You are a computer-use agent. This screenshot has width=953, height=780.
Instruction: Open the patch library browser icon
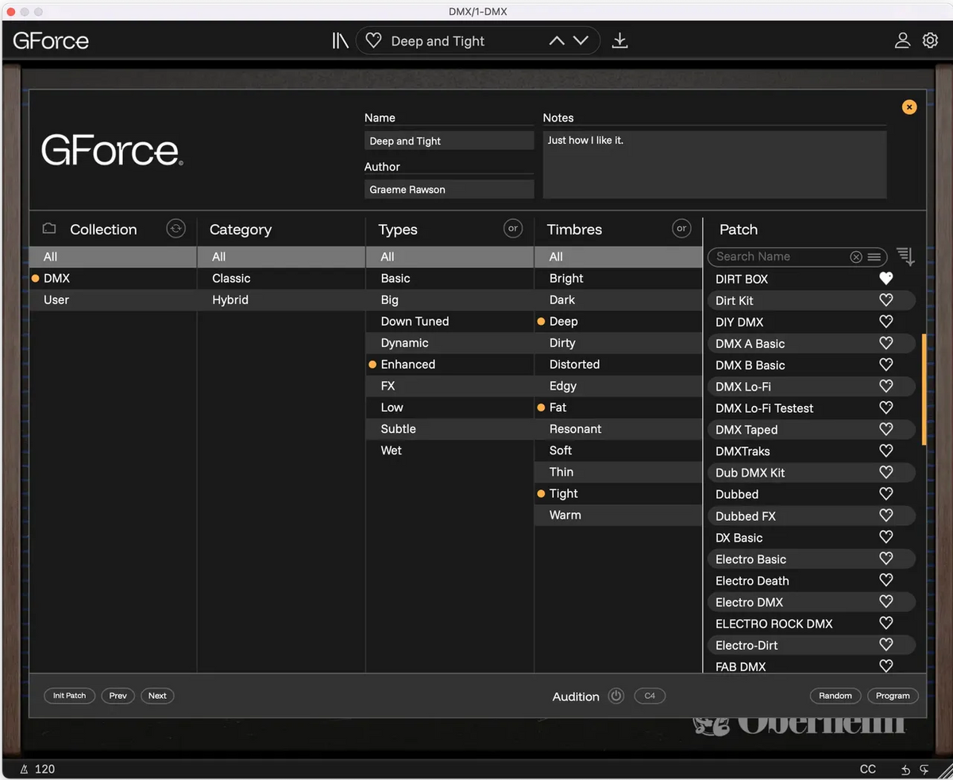(340, 41)
